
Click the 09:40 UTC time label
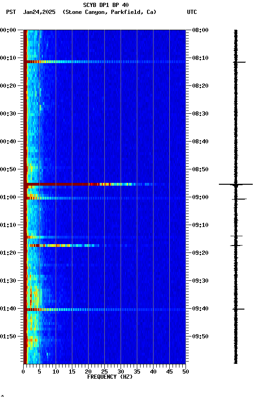200,309
